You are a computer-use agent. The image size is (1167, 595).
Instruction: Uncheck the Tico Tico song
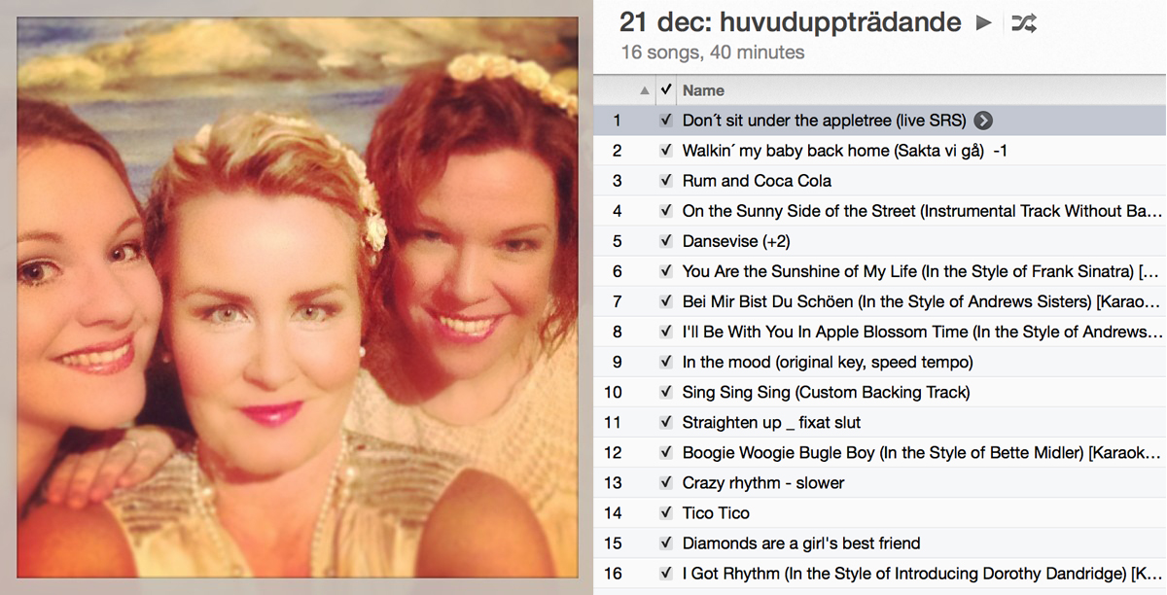point(666,512)
